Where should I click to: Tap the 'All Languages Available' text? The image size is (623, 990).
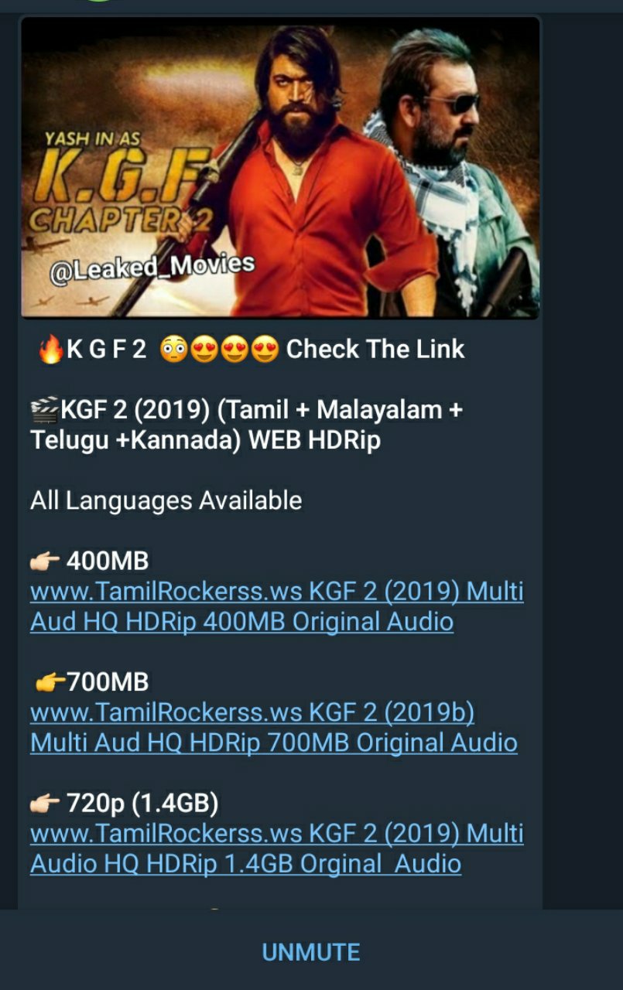pyautogui.click(x=166, y=501)
